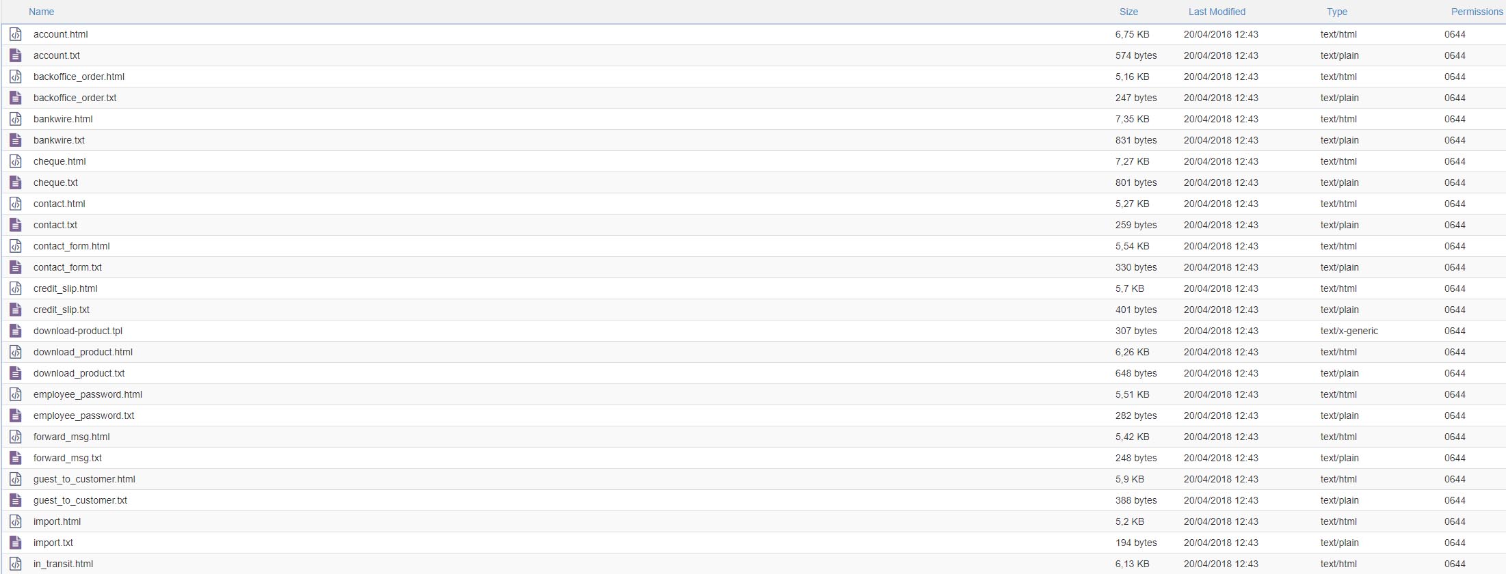Select the download_product.html file
The height and width of the screenshot is (574, 1506).
(x=83, y=352)
